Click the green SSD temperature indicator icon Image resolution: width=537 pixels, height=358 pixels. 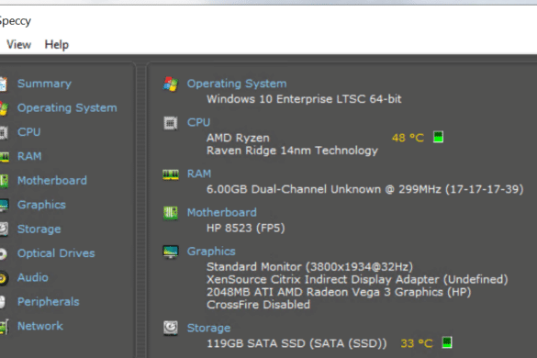(x=447, y=342)
